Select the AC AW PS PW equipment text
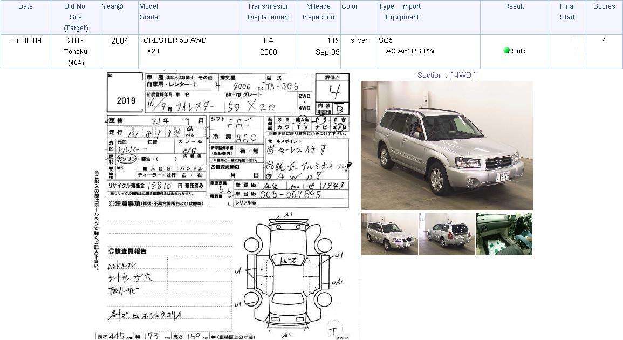 [410, 51]
